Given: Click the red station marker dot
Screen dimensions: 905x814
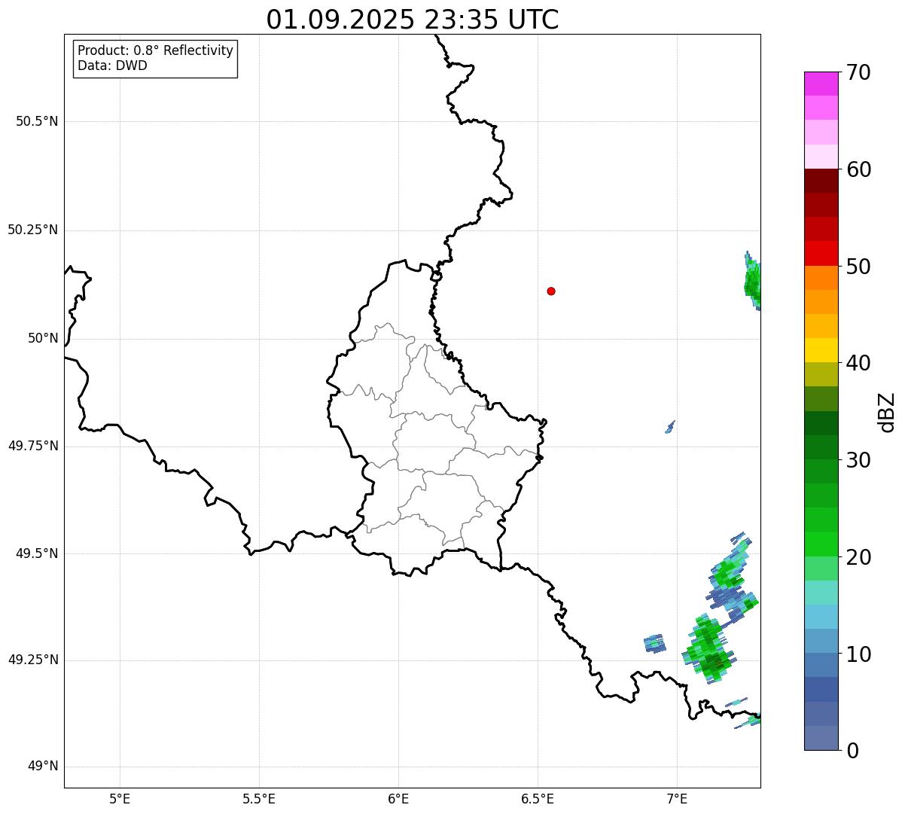Looking at the screenshot, I should point(551,291).
